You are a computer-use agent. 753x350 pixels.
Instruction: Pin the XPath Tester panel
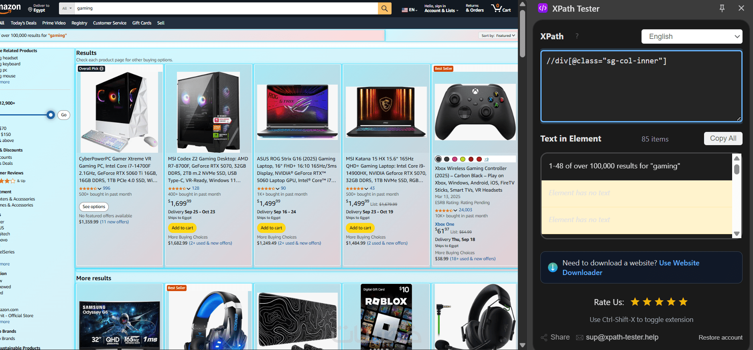(x=722, y=8)
